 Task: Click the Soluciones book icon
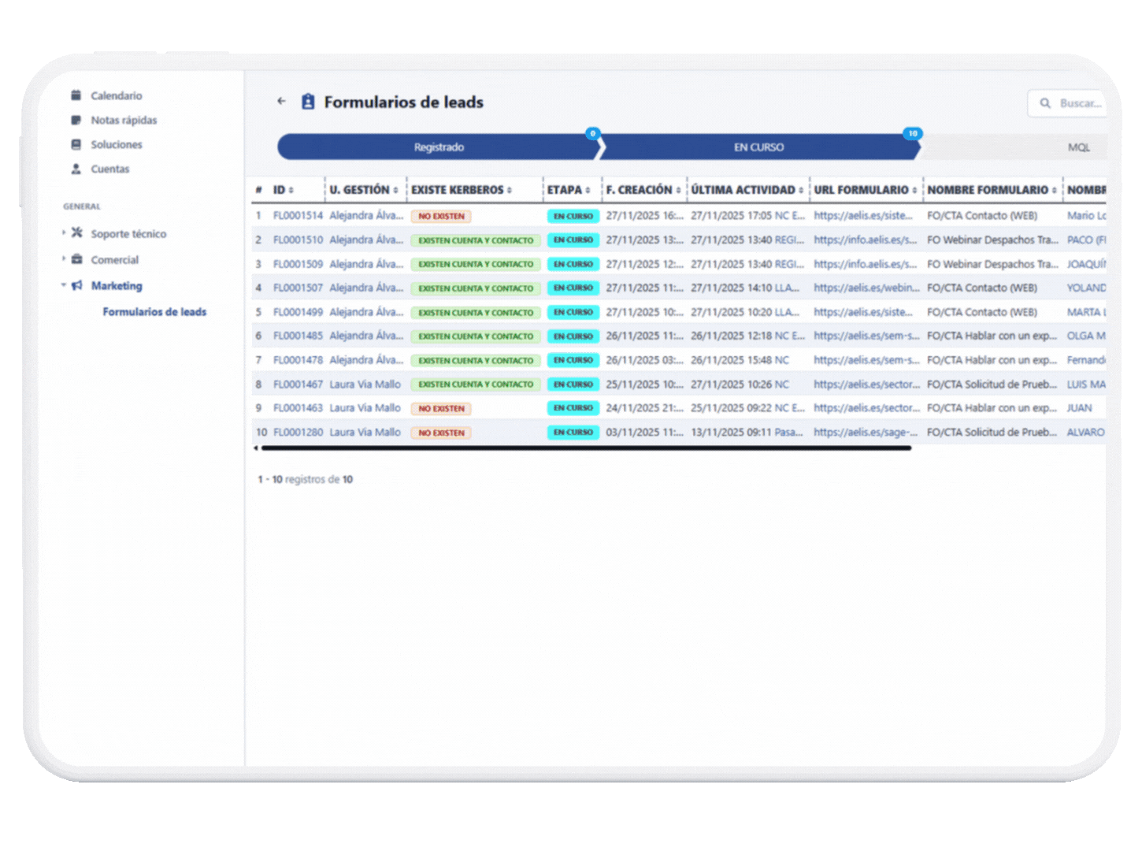pos(76,144)
